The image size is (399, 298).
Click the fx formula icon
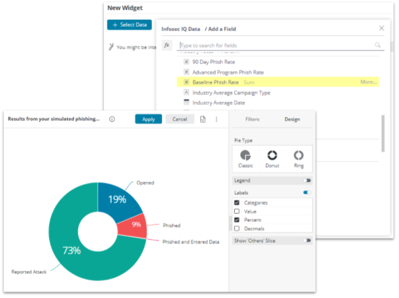pos(167,45)
